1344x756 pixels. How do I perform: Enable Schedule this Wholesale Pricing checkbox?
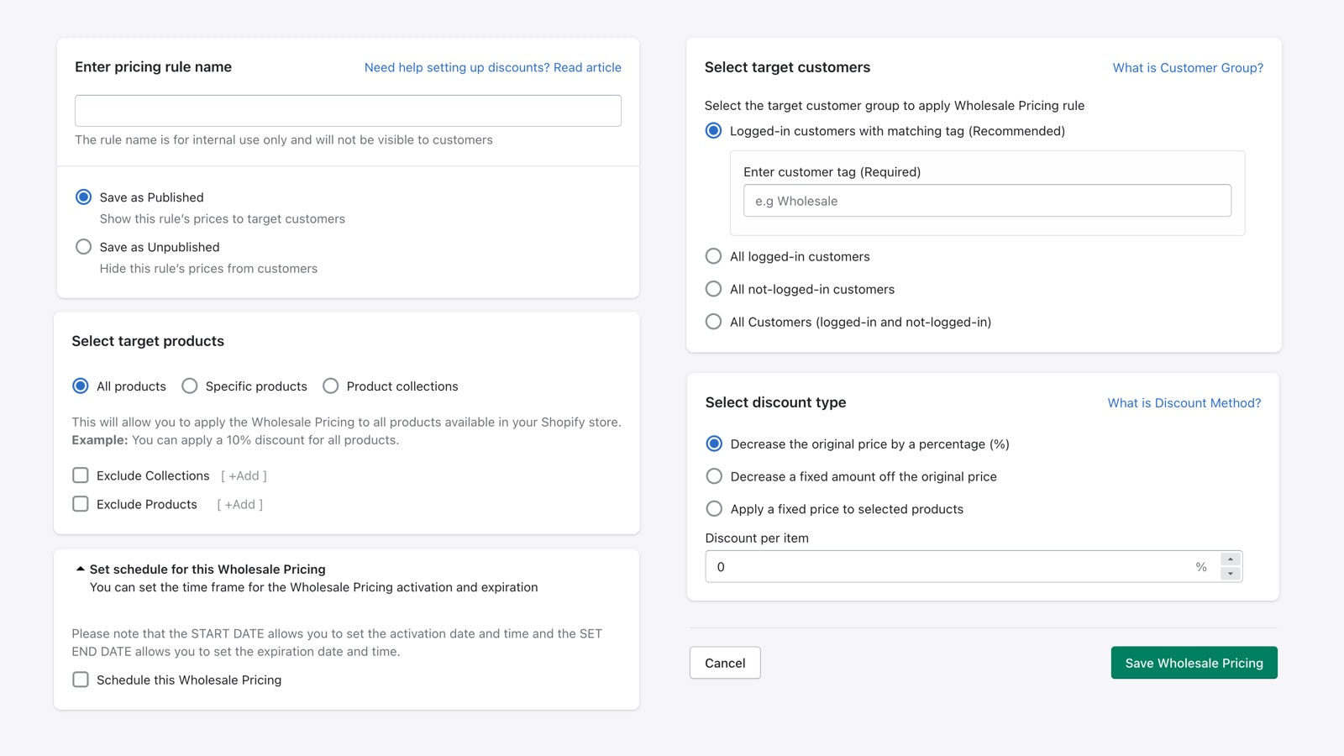81,680
